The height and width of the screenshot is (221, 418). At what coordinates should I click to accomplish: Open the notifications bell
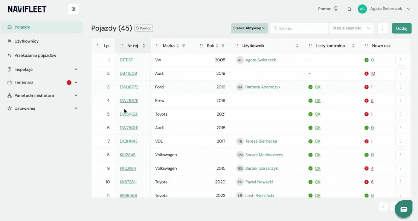(x=349, y=9)
